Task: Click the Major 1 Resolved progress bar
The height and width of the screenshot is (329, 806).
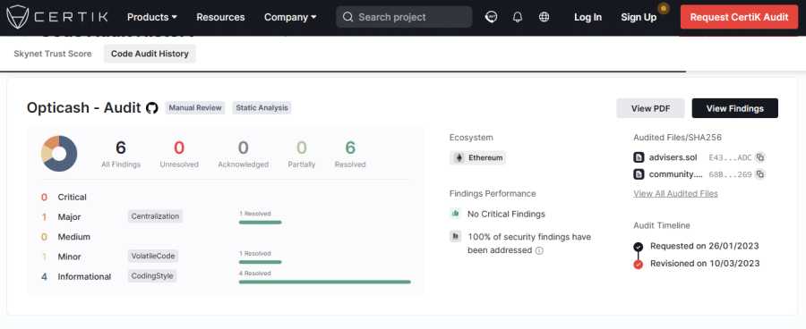Action: pos(260,223)
